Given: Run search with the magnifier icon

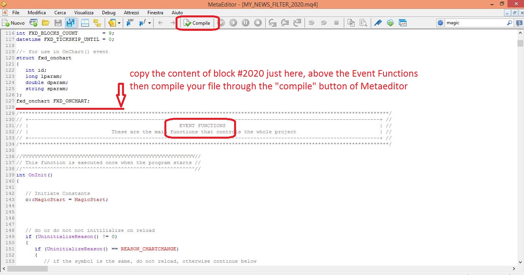Looking at the screenshot, I should 510,23.
